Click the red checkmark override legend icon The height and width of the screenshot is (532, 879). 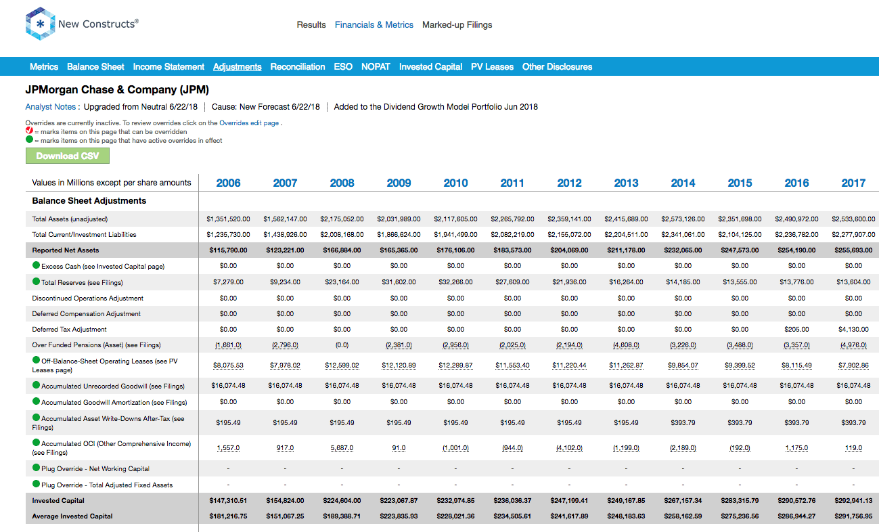coord(29,131)
